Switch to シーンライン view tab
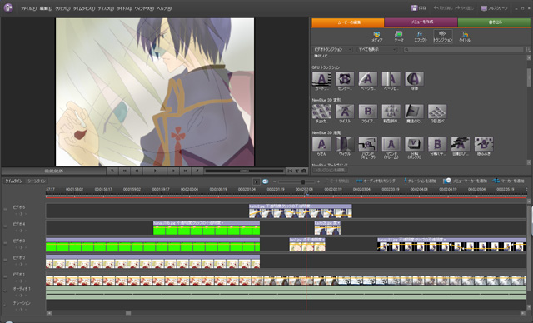Viewport: 533px width, 323px height. [37, 181]
